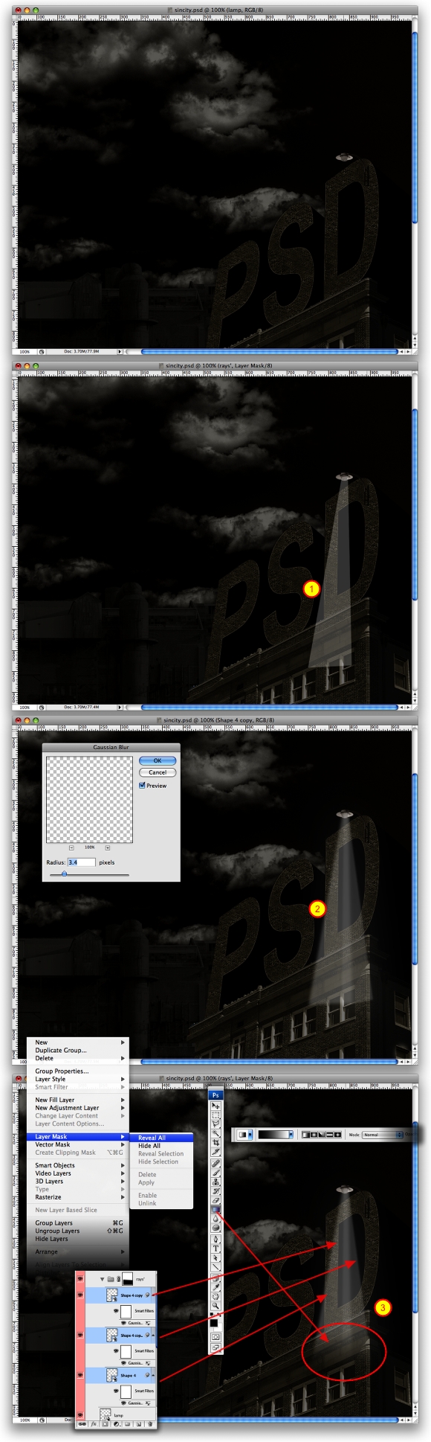Click Cancel in Gaussian Blur dialog
Image resolution: width=431 pixels, height=1442 pixels.
point(158,772)
